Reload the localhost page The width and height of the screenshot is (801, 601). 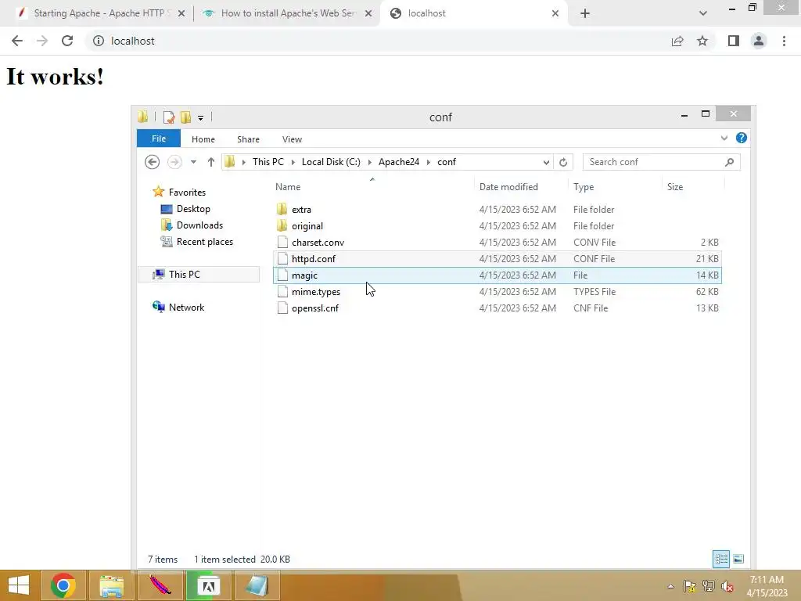click(x=67, y=41)
